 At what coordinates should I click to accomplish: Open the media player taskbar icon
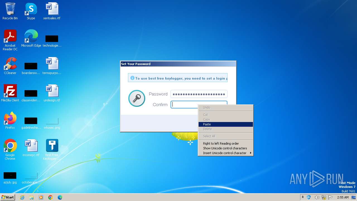(41, 197)
